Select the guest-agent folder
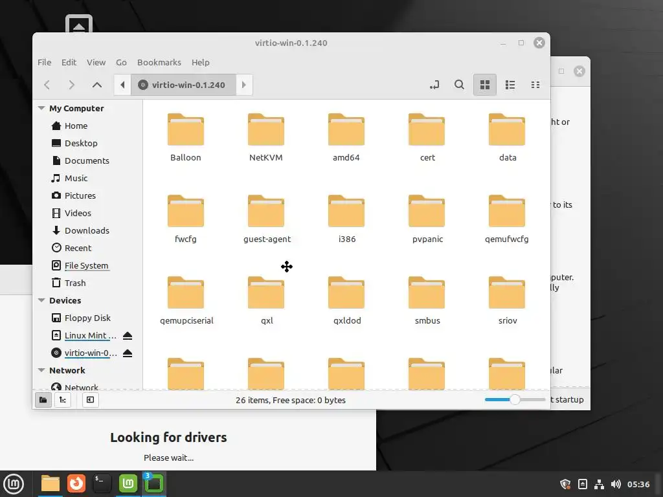 tap(267, 219)
